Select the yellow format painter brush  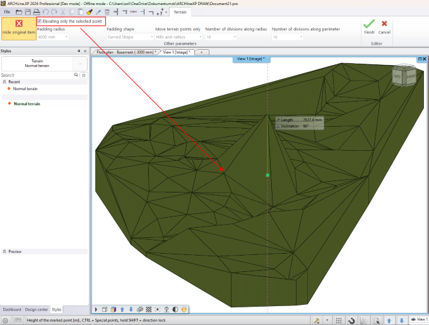(89, 12)
